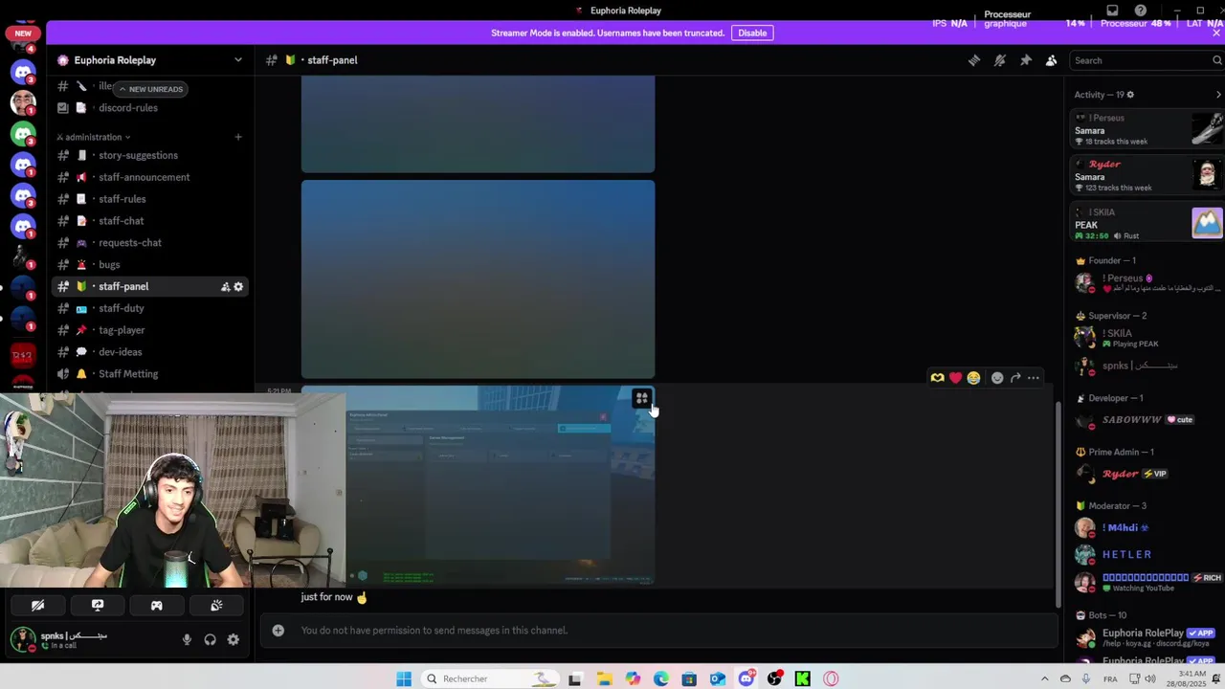Click Rechercher taskbar search box
The height and width of the screenshot is (689, 1225).
click(491, 679)
